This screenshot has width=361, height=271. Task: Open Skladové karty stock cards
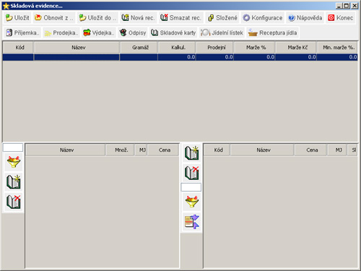click(x=173, y=33)
